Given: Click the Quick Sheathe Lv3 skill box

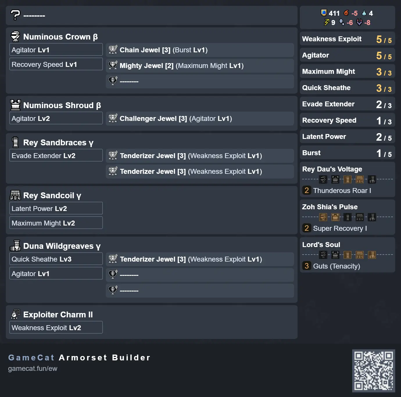Looking at the screenshot, I should point(56,259).
